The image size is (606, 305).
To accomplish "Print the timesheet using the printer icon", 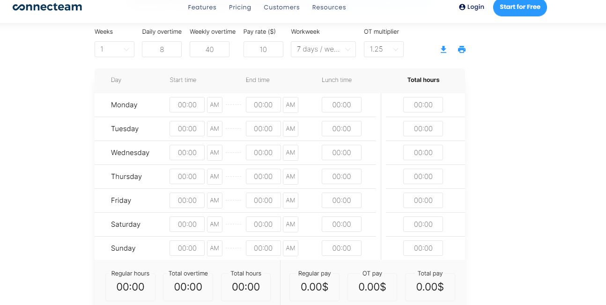I will [x=462, y=49].
